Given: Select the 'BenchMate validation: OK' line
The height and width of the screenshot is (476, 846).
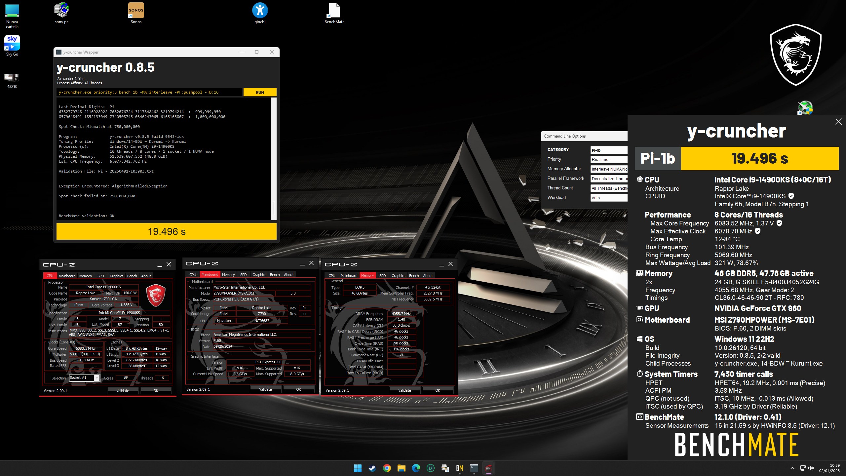Looking at the screenshot, I should point(87,216).
